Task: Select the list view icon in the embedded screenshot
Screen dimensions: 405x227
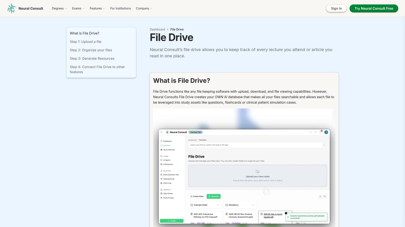Action: [325, 196]
